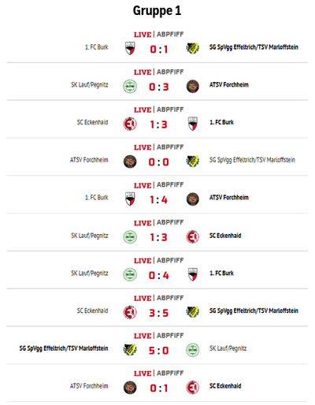Image resolution: width=315 pixels, height=405 pixels.
Task: Click SK Lauf/Pegnitz crest in 0:3 match
Action: tap(130, 86)
